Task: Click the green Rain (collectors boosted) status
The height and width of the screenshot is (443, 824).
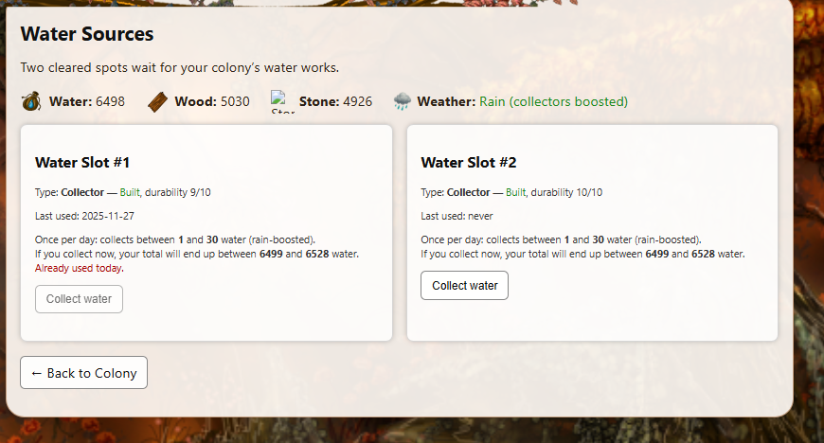Action: (x=553, y=101)
